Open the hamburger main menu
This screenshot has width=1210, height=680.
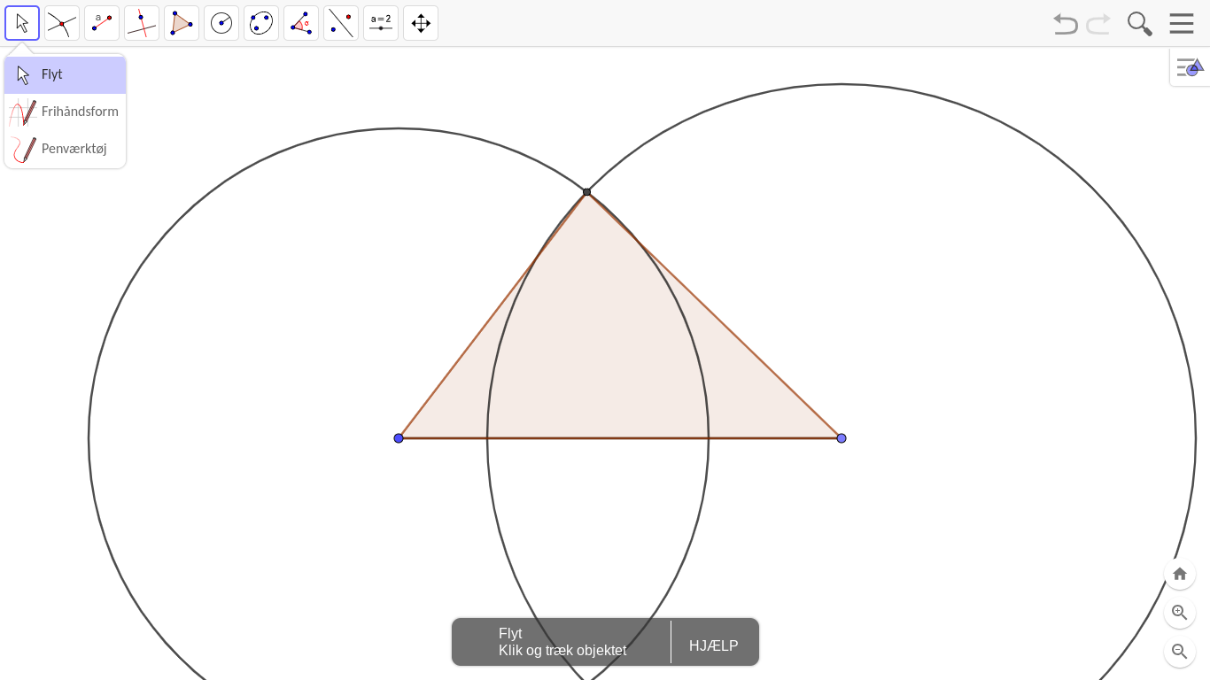click(x=1182, y=24)
